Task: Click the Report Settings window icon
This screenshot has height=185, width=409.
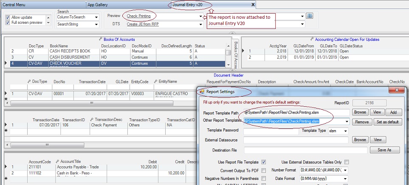Action: (202, 92)
